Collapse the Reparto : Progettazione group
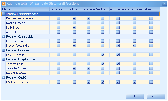Viewport: 168px width, 101px height. [3, 59]
